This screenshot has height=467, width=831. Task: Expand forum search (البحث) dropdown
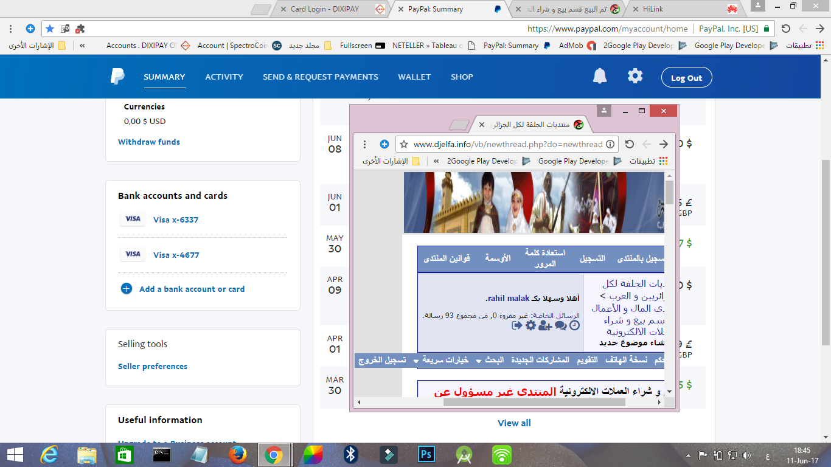tap(490, 360)
